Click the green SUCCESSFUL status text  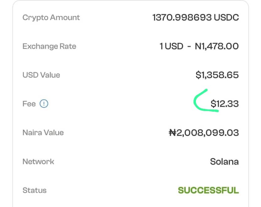point(208,190)
